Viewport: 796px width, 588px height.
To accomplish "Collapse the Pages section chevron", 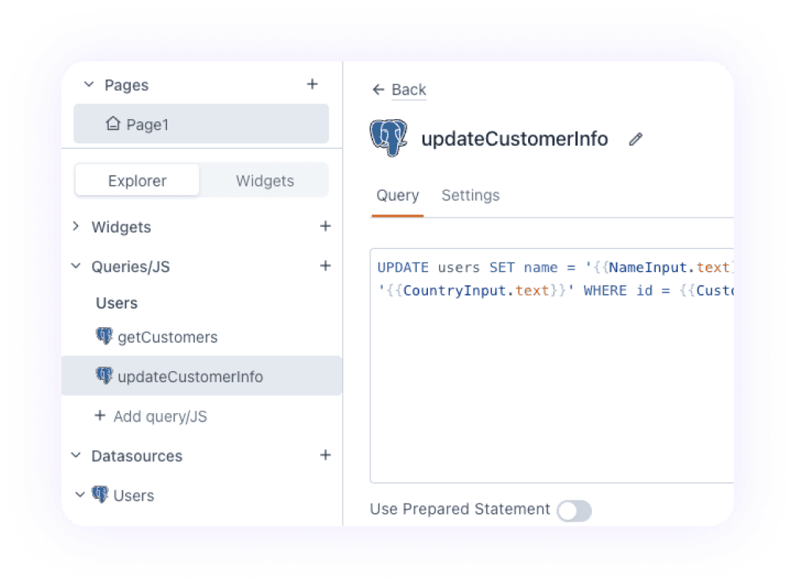I will click(88, 84).
